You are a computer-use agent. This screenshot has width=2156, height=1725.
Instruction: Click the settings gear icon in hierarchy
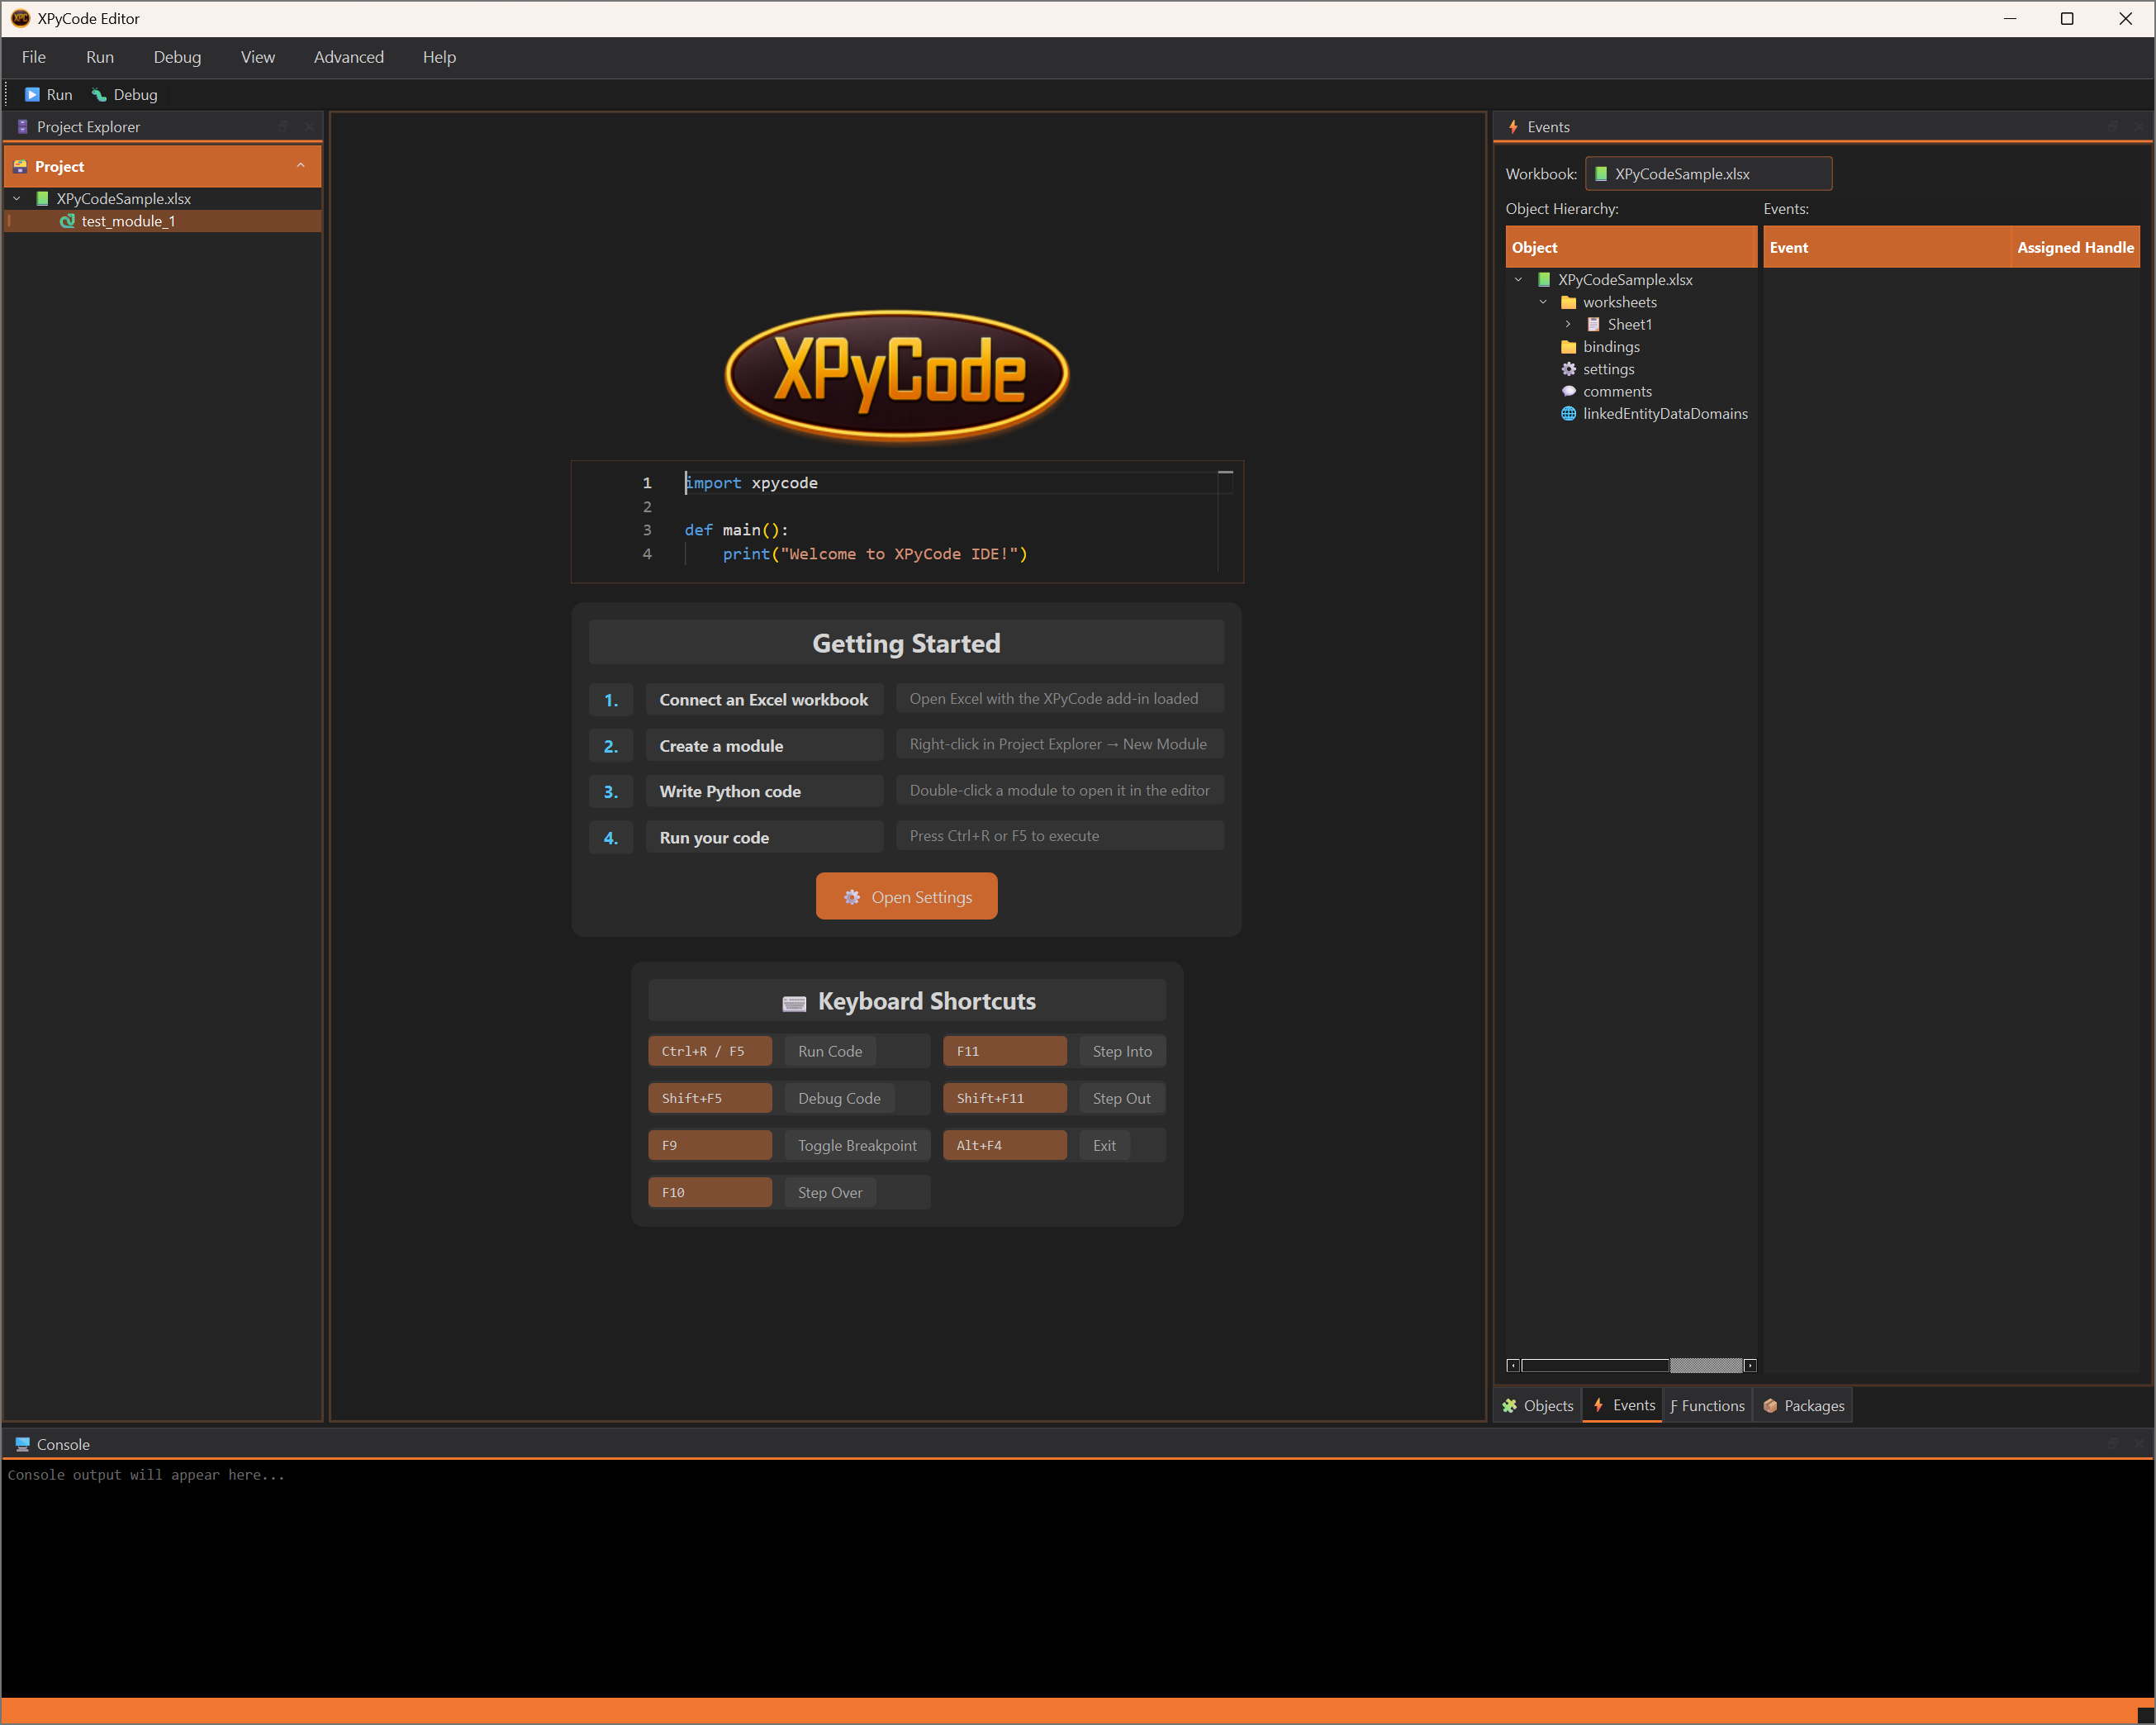[1568, 369]
